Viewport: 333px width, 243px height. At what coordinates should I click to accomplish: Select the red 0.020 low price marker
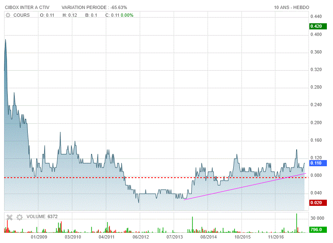[318, 203]
